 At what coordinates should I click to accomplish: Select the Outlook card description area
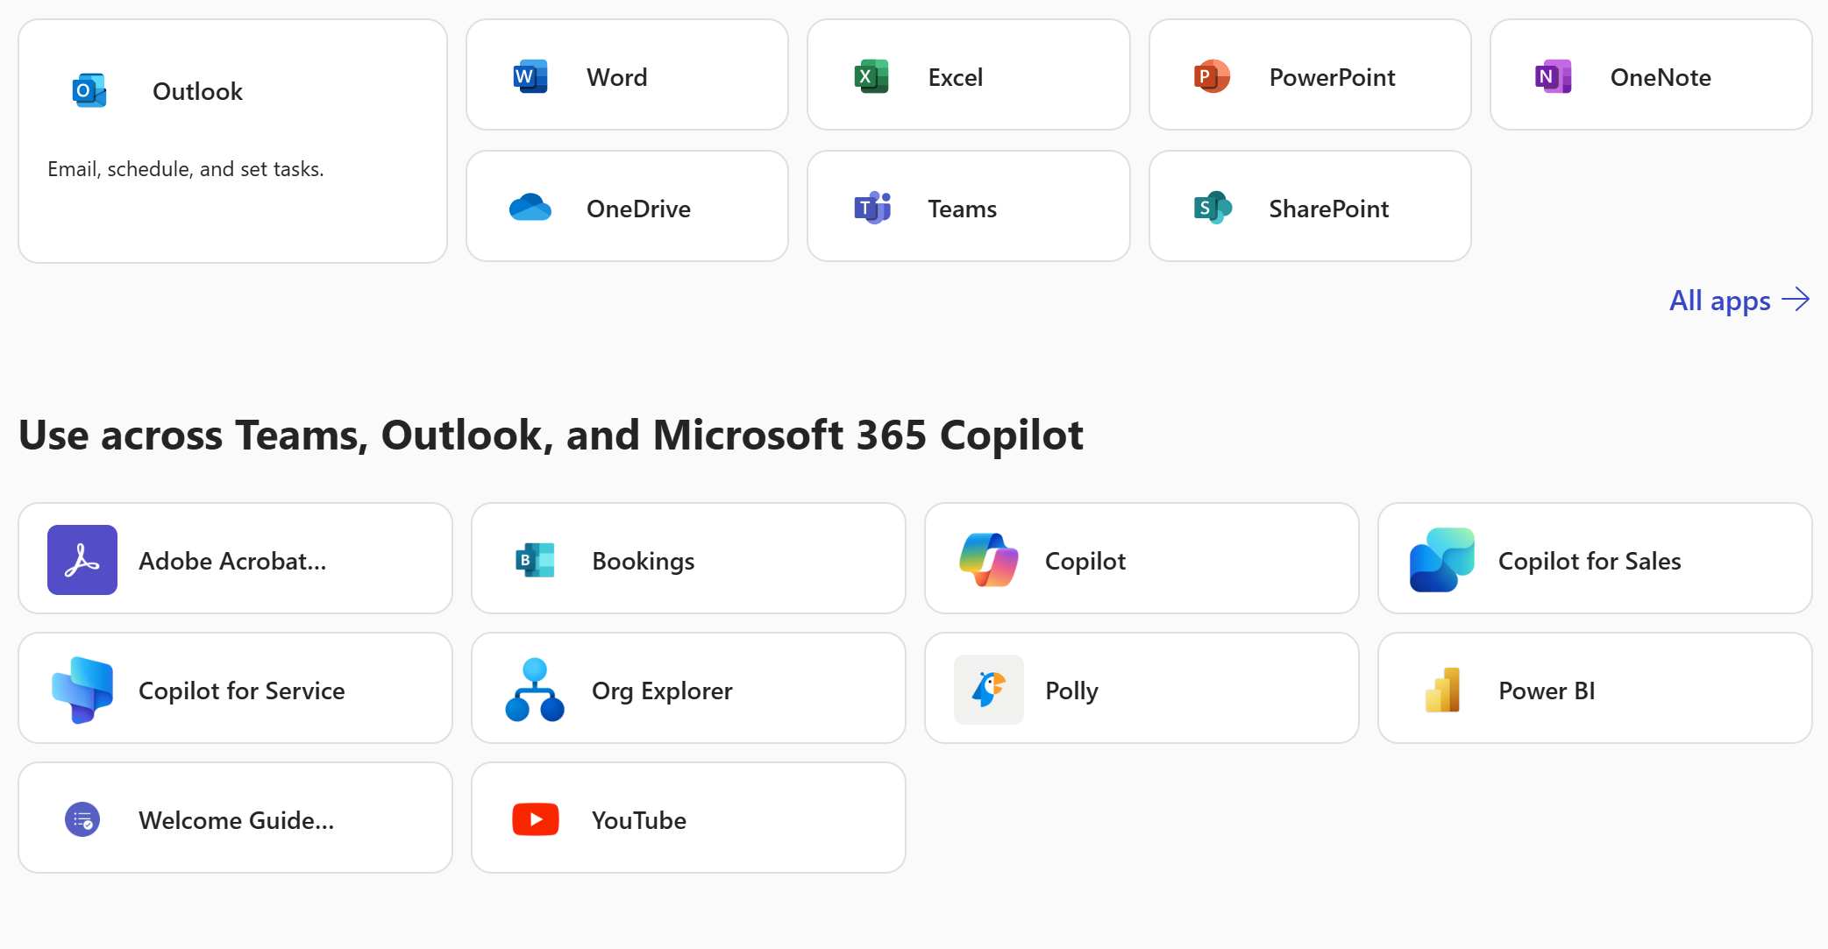click(x=186, y=168)
